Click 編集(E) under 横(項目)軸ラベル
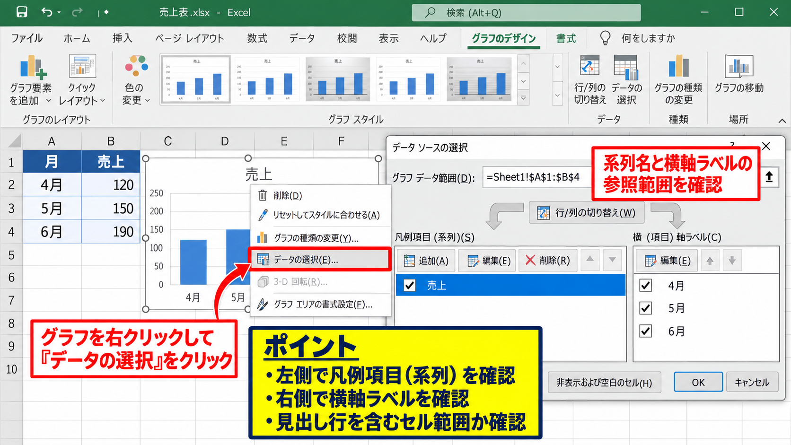The height and width of the screenshot is (445, 791). (667, 260)
